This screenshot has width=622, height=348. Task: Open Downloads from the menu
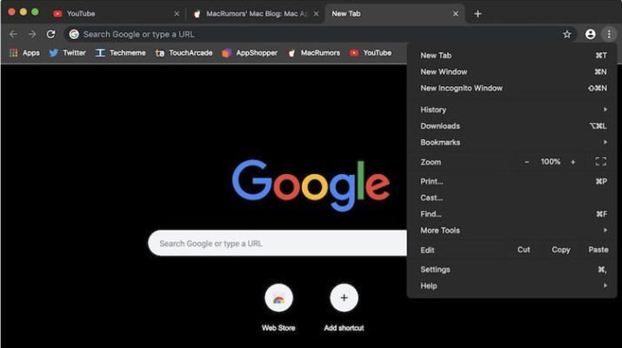click(514, 126)
